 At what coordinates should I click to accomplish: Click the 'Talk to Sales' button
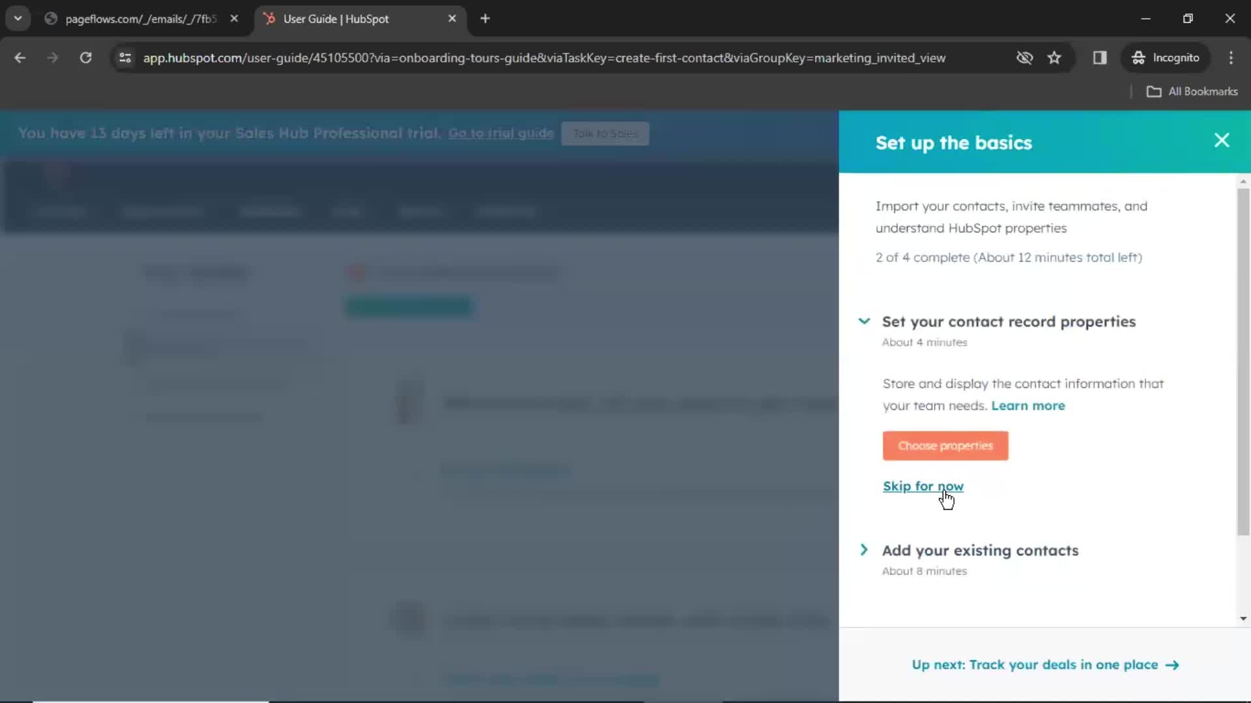pyautogui.click(x=605, y=133)
